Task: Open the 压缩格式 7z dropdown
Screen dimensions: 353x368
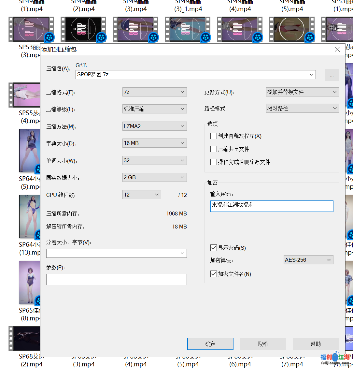Action: (154, 92)
